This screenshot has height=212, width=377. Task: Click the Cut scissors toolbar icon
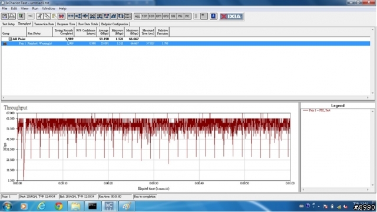(x=39, y=16)
